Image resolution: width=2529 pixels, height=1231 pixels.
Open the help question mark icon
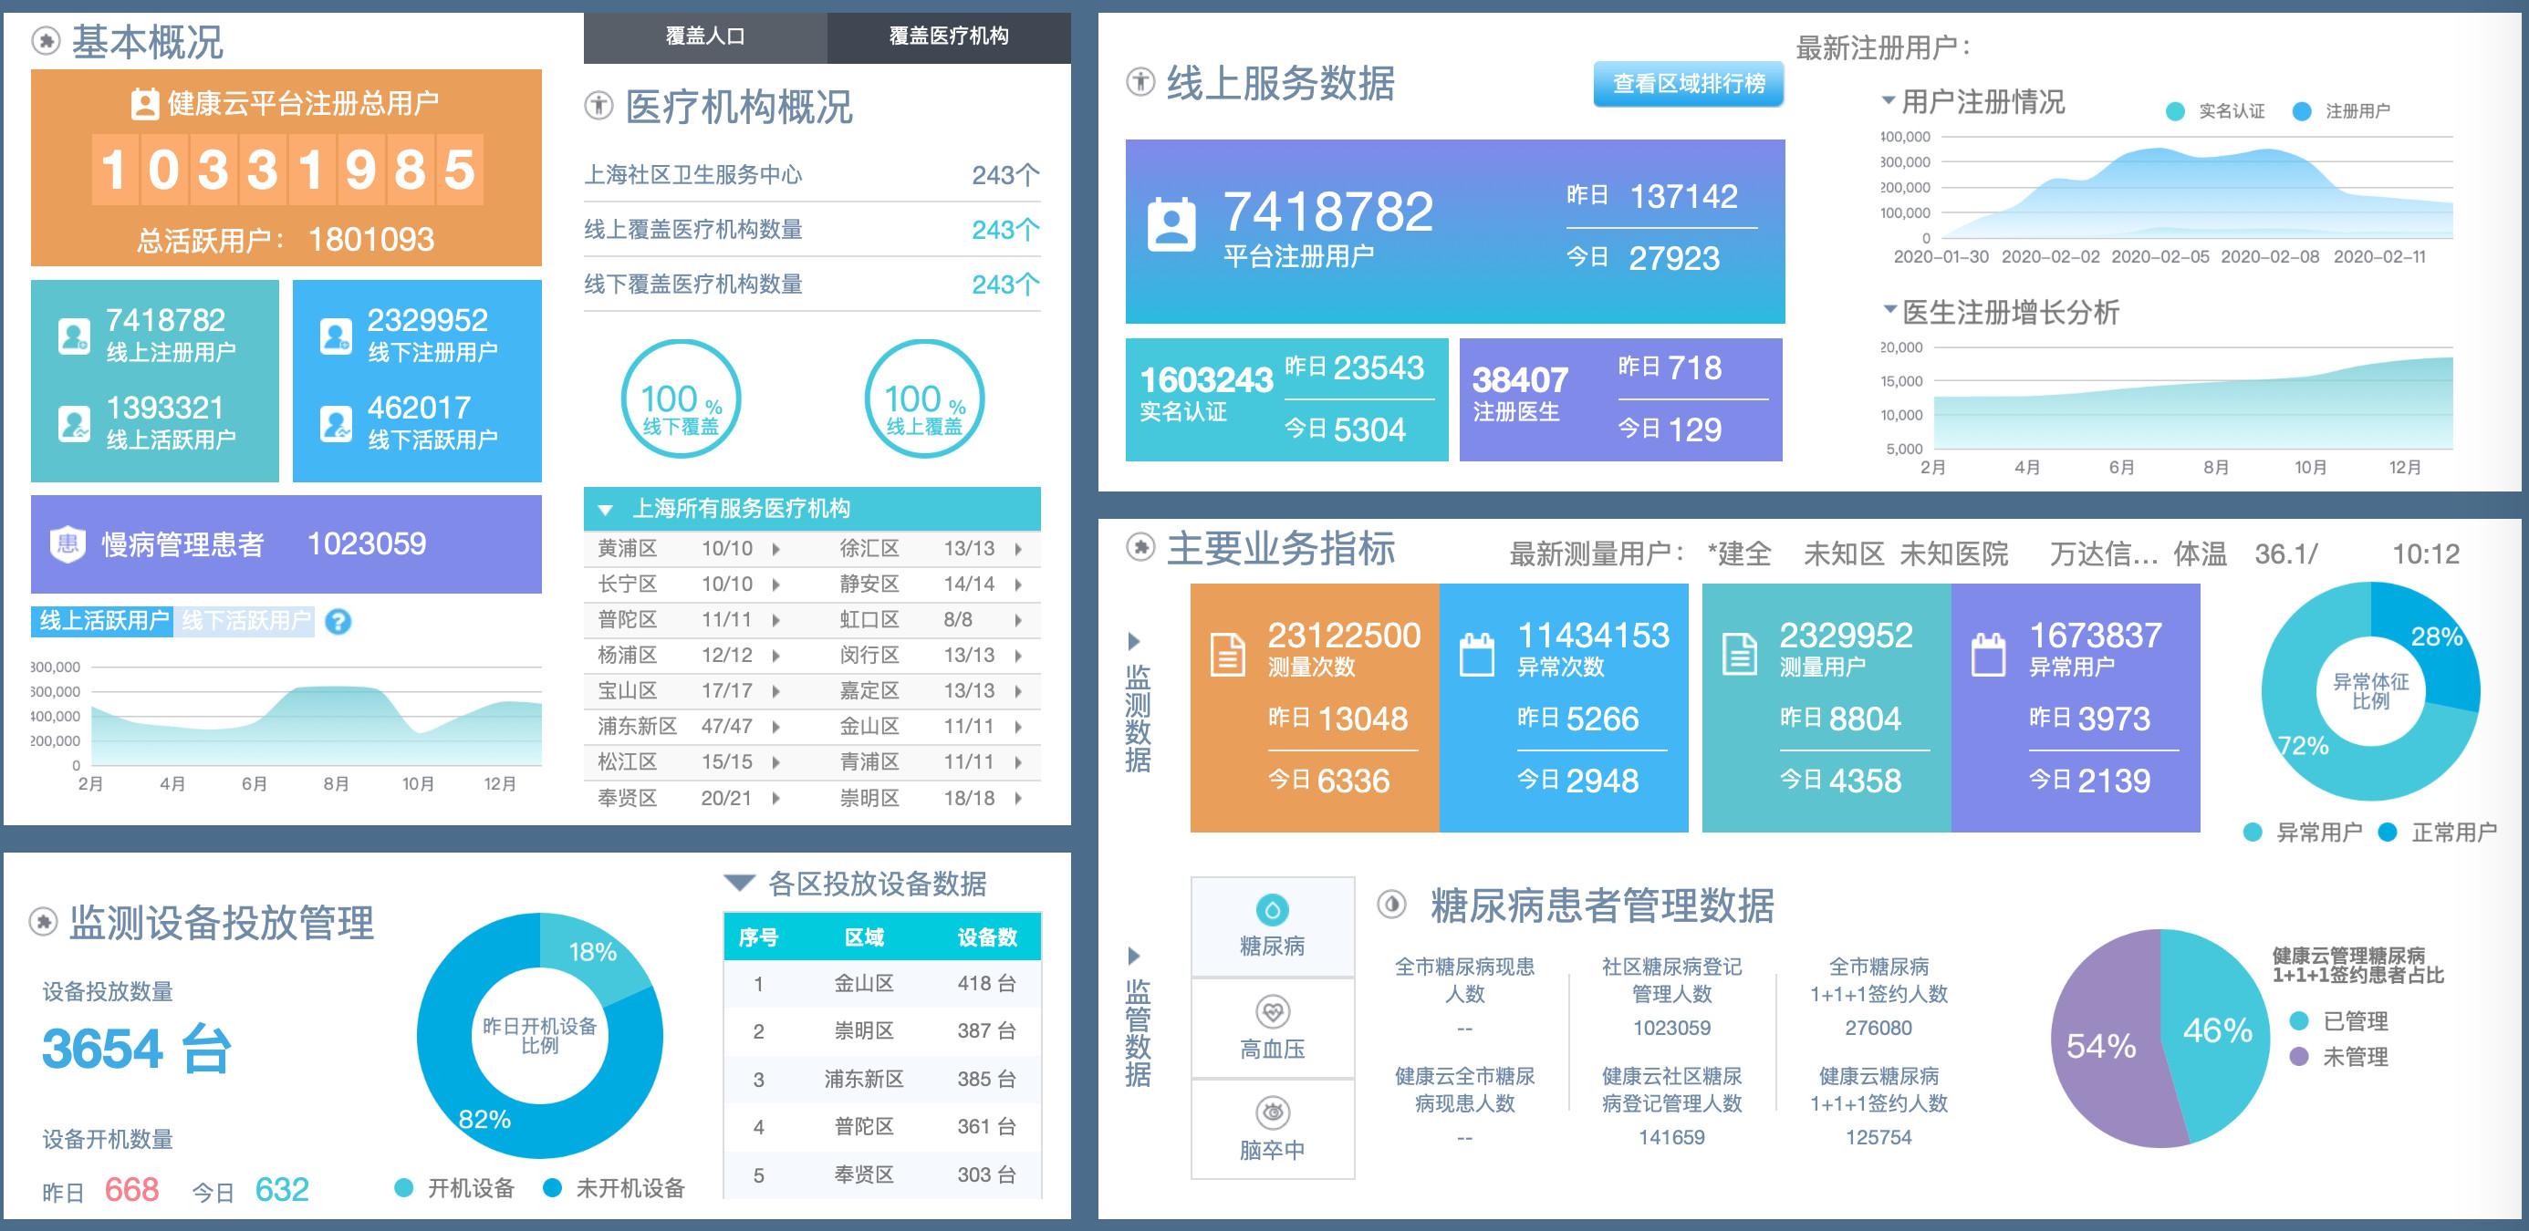(338, 622)
